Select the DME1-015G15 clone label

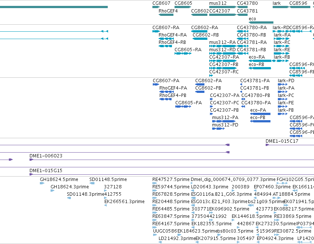(46, 171)
